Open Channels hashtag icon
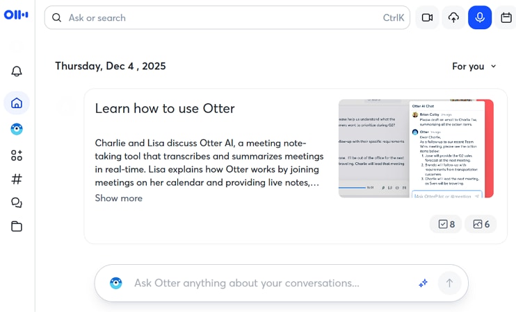 coord(17,179)
